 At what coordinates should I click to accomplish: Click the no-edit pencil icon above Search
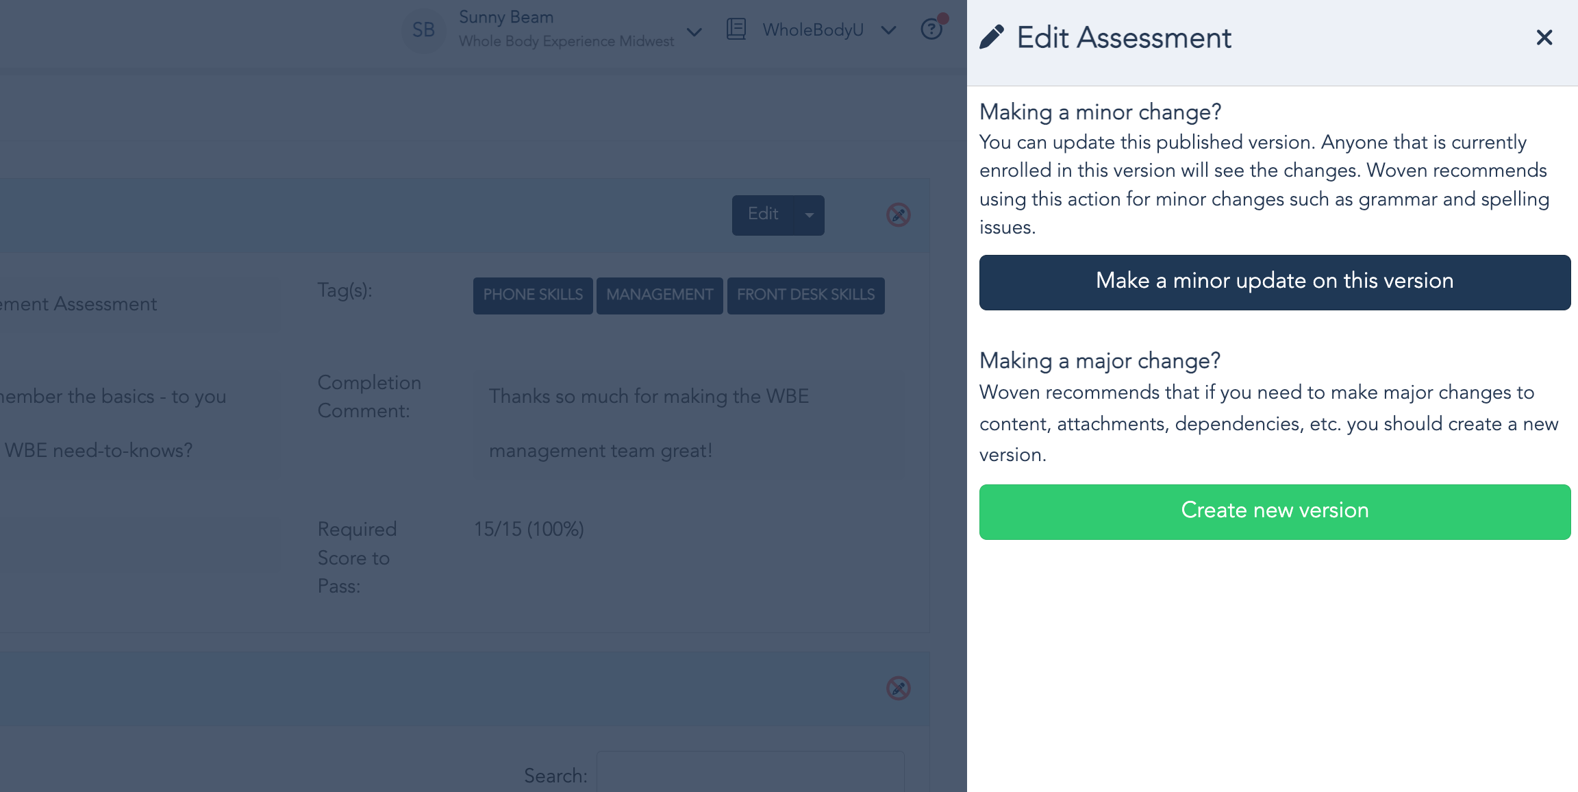pyautogui.click(x=898, y=688)
